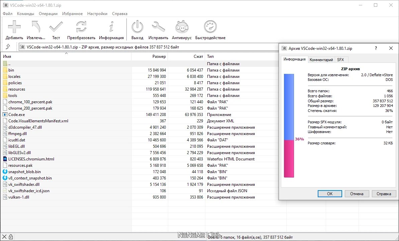Sort by the Сжат column header
This screenshot has width=399, height=241.
click(187, 56)
